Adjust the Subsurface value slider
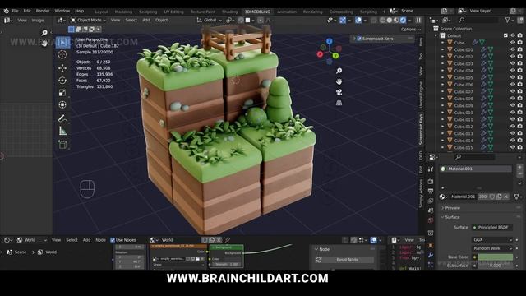 pos(495,265)
